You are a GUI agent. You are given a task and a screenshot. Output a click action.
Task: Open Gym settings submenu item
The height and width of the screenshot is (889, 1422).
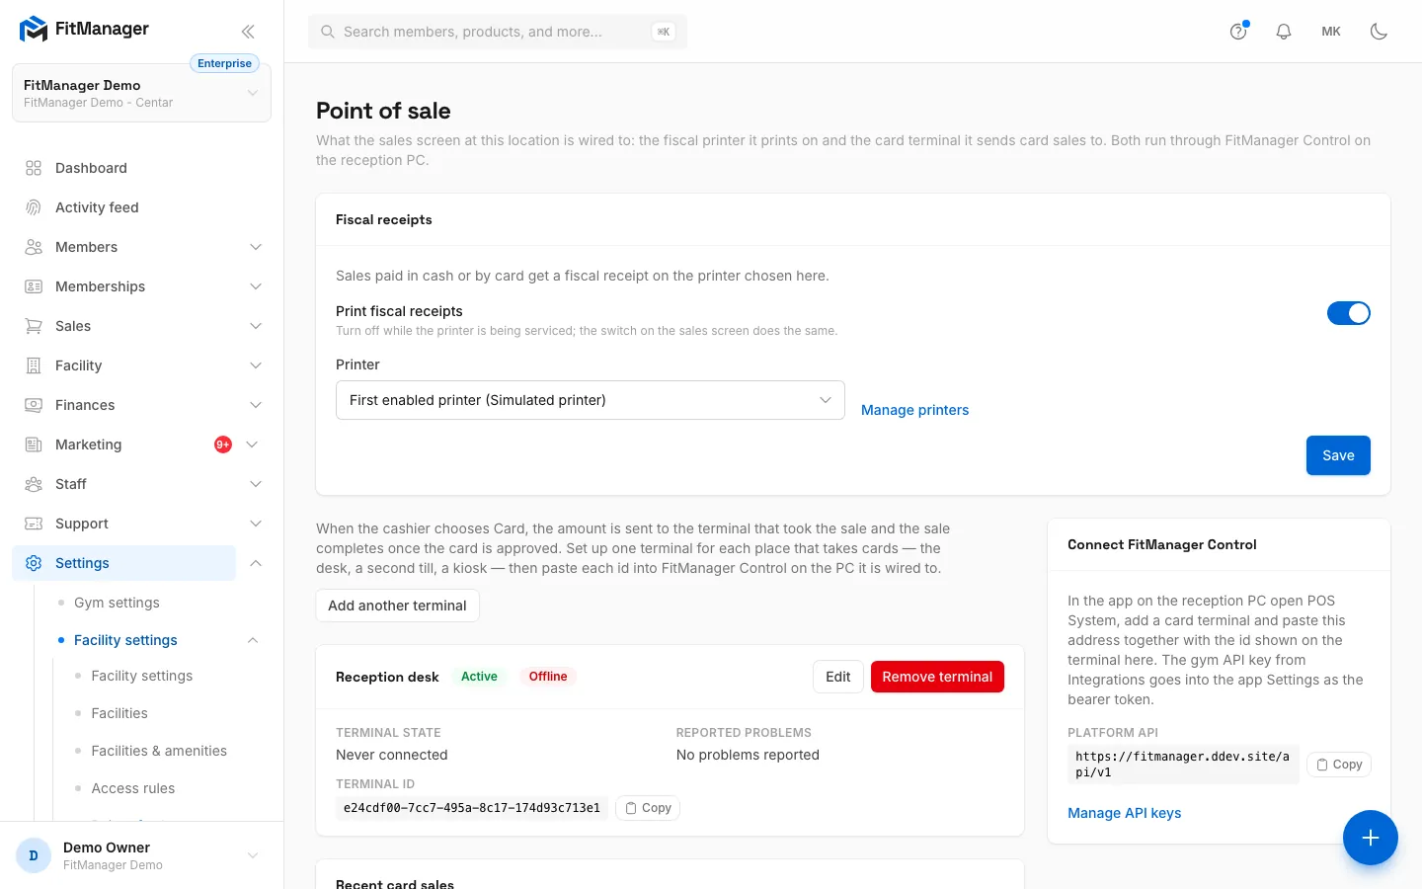point(117,603)
